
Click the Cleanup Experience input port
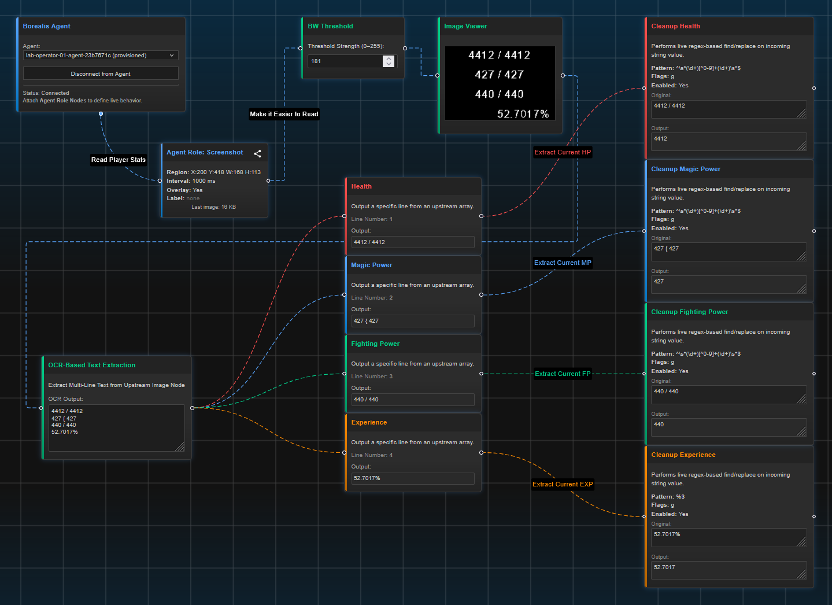click(645, 517)
